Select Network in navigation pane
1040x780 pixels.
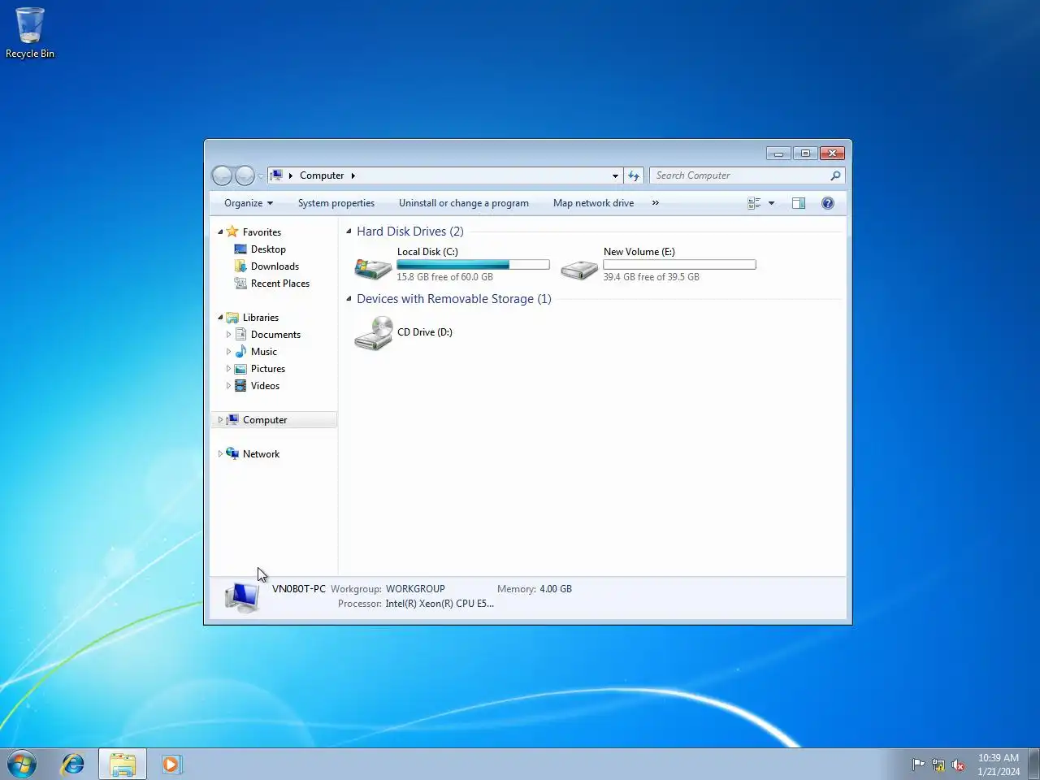pos(261,454)
